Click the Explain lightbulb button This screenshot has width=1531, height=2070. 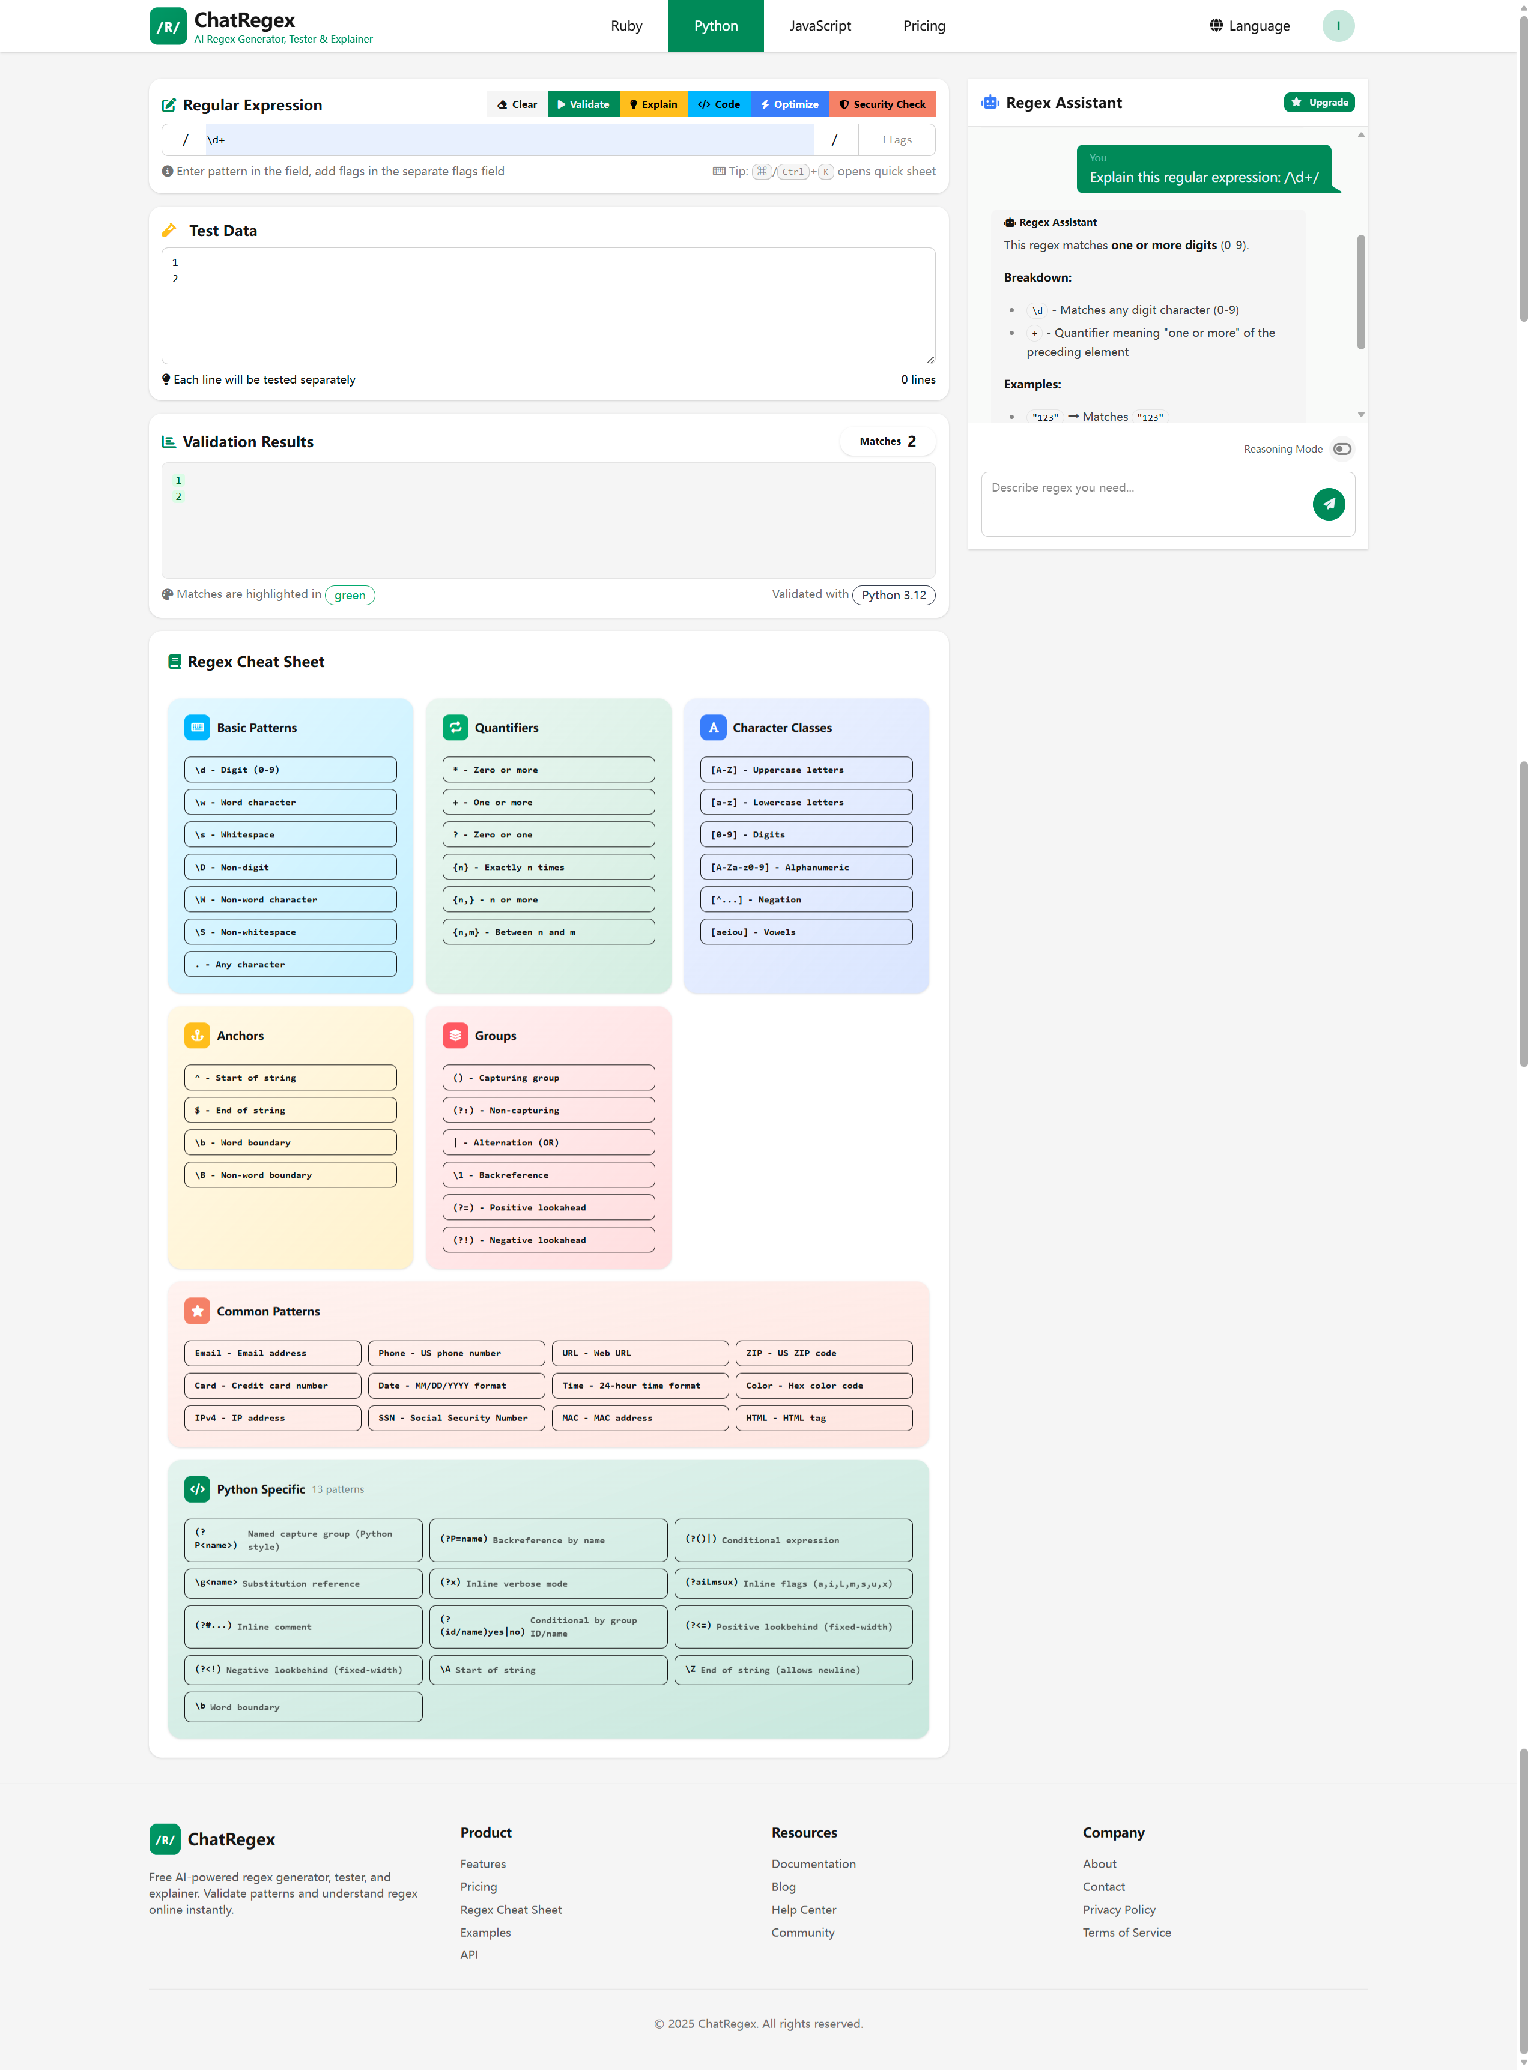[x=653, y=104]
